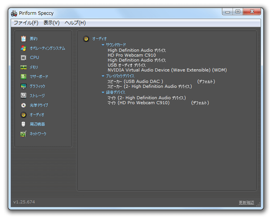Click the サウンドカード heading text
Screen dimensions: 272x219
(116, 45)
